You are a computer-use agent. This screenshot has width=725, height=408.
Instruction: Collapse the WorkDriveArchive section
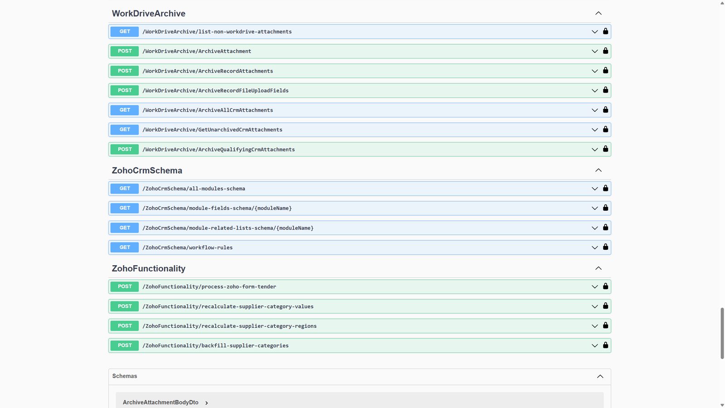[x=599, y=13]
